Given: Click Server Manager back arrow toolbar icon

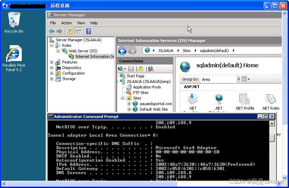Looking at the screenshot, I should point(52,31).
